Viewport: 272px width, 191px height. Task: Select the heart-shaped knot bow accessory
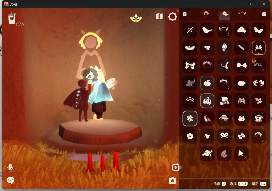click(224, 136)
